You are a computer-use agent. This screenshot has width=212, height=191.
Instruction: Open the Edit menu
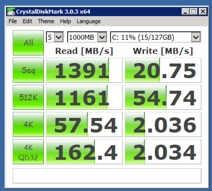click(x=28, y=21)
